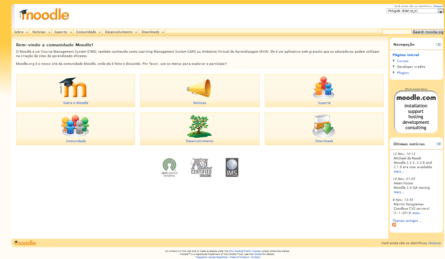Open mais... for the Moodle 2.3.3 release news
The width and height of the screenshot is (445, 259).
399,172
